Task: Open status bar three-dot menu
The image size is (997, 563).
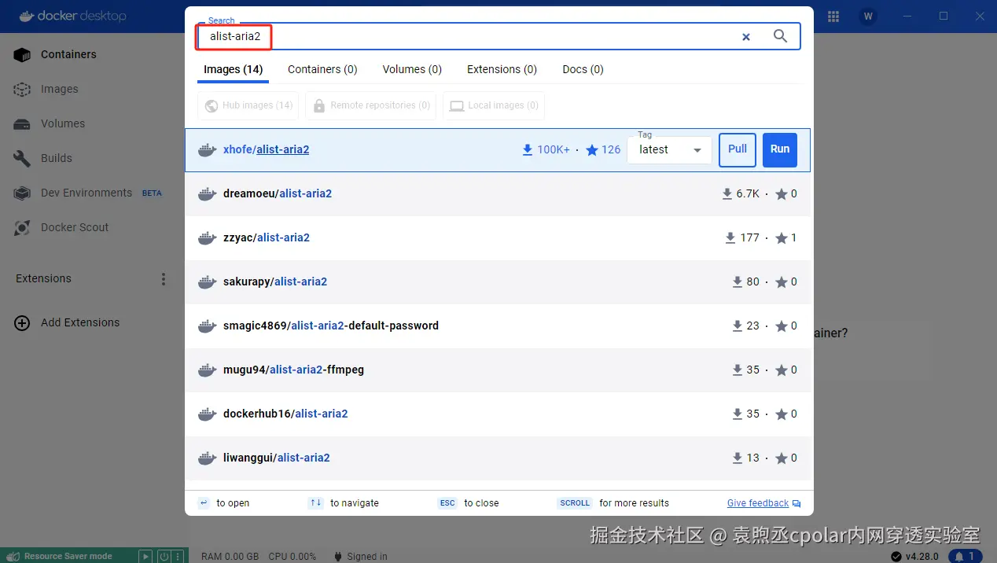Action: click(x=178, y=556)
